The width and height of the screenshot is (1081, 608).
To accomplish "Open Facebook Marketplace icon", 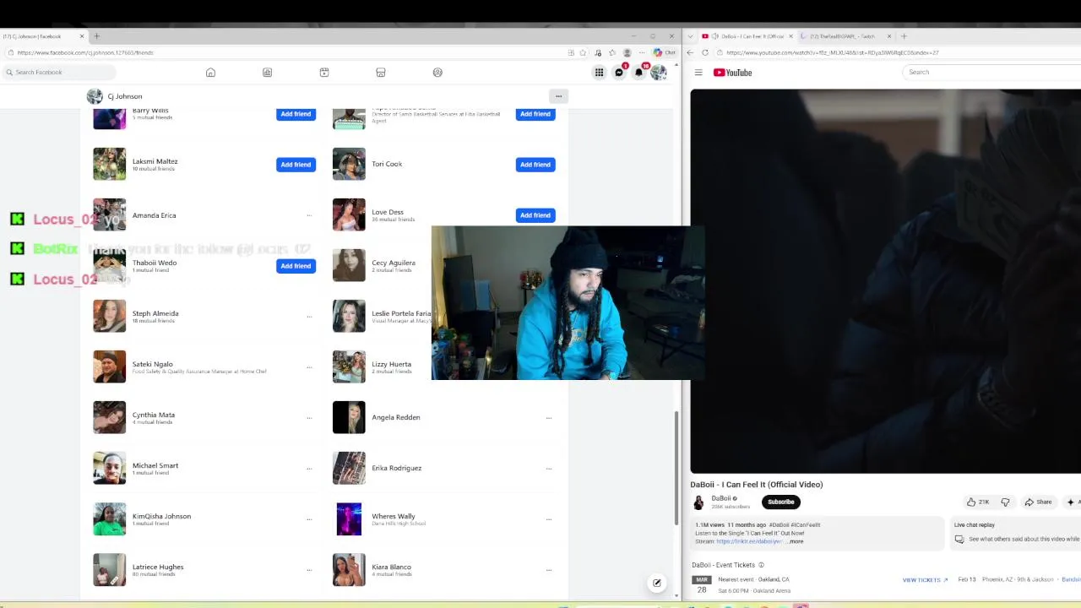I will click(x=380, y=73).
